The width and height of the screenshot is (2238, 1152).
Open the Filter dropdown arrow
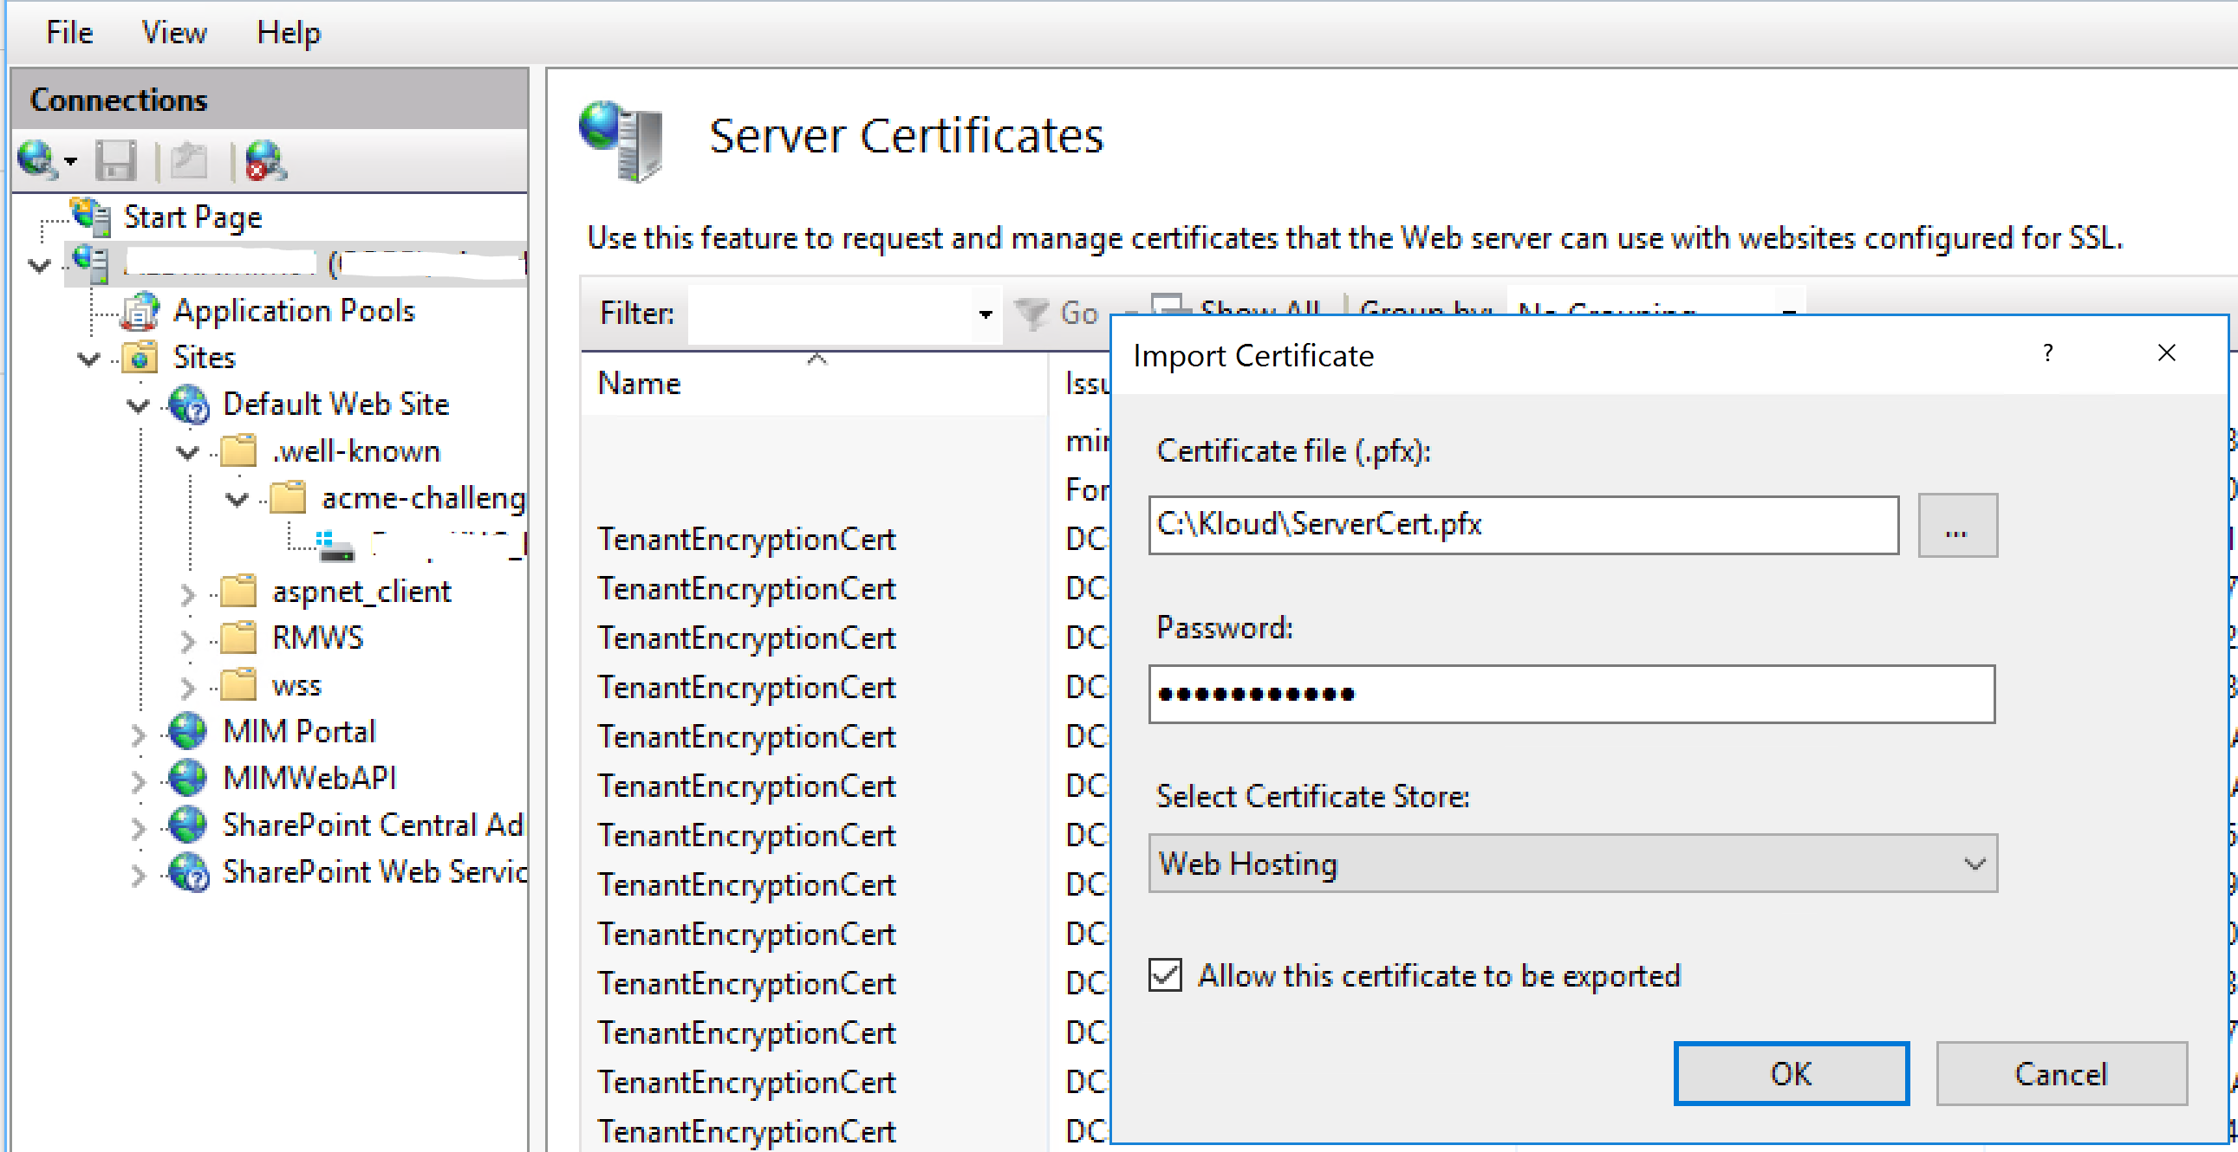click(985, 314)
